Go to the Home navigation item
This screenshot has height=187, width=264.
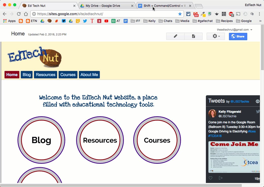tap(12, 75)
